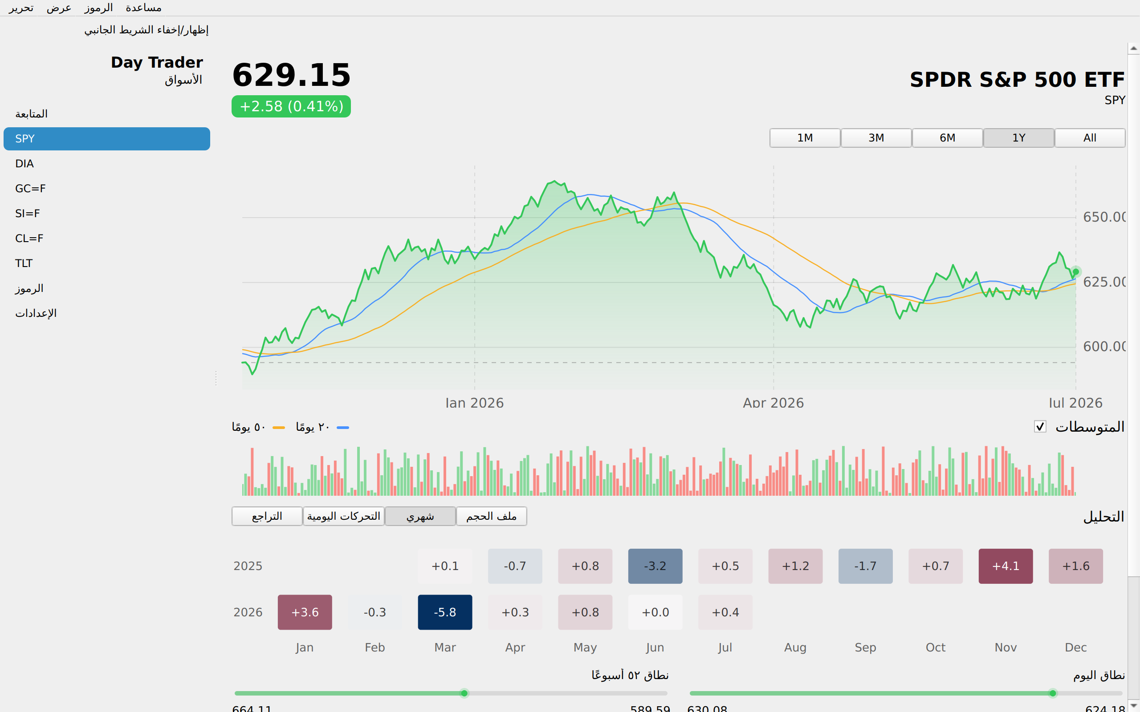1140x712 pixels.
Task: Select DIA in the sidebar watchlist
Action: pos(107,164)
